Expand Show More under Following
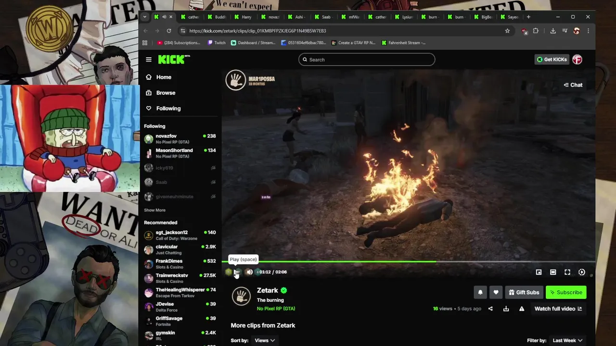This screenshot has height=346, width=616. tap(154, 210)
